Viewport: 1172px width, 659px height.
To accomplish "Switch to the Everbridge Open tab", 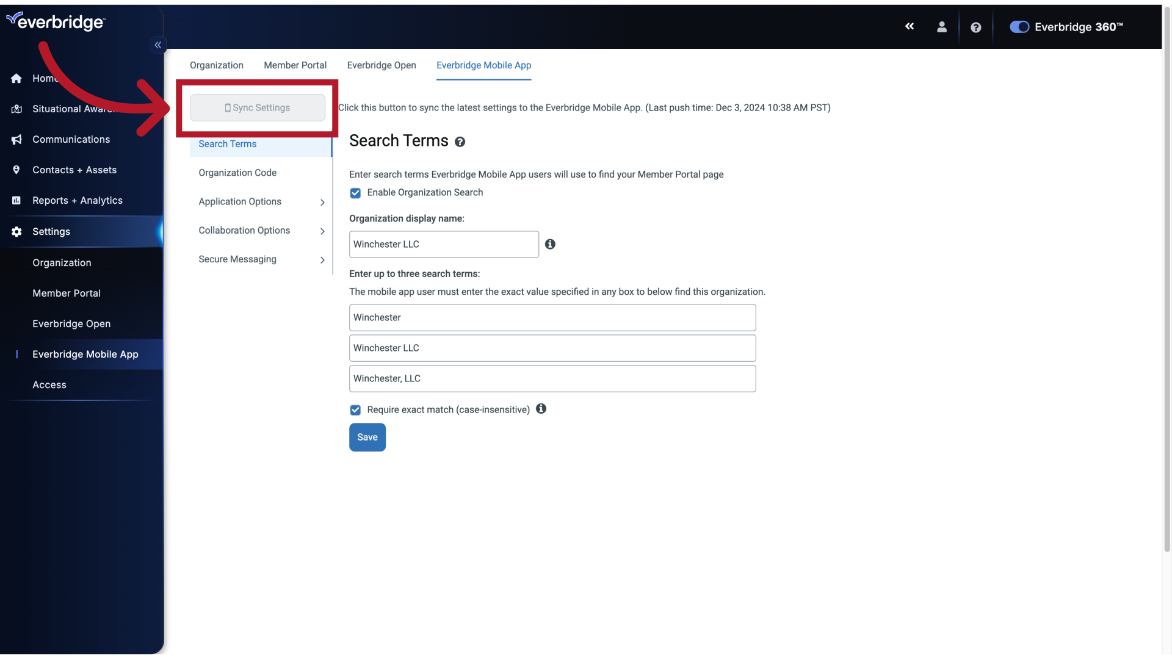I will (382, 65).
